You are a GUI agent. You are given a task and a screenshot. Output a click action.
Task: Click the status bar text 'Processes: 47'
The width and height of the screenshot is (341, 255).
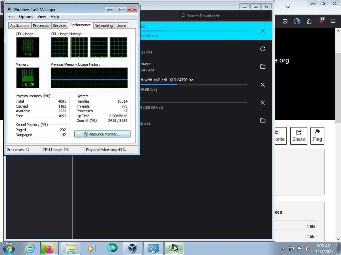[18, 150]
